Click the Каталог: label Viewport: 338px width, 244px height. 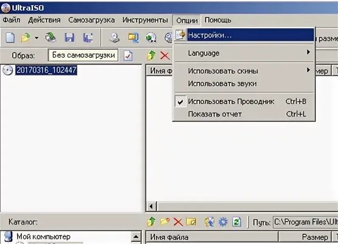click(23, 222)
